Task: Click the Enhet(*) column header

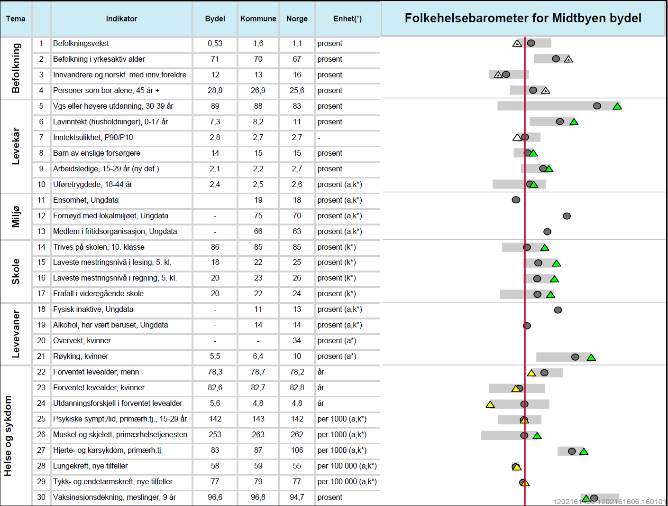Action: tap(348, 19)
